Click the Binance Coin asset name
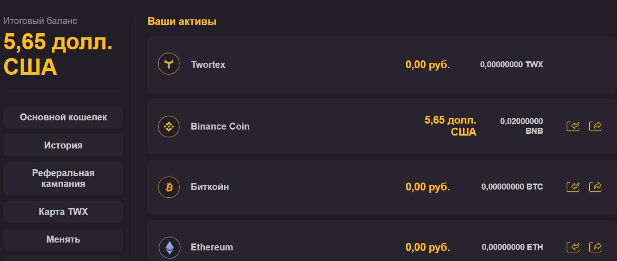 [x=220, y=126]
